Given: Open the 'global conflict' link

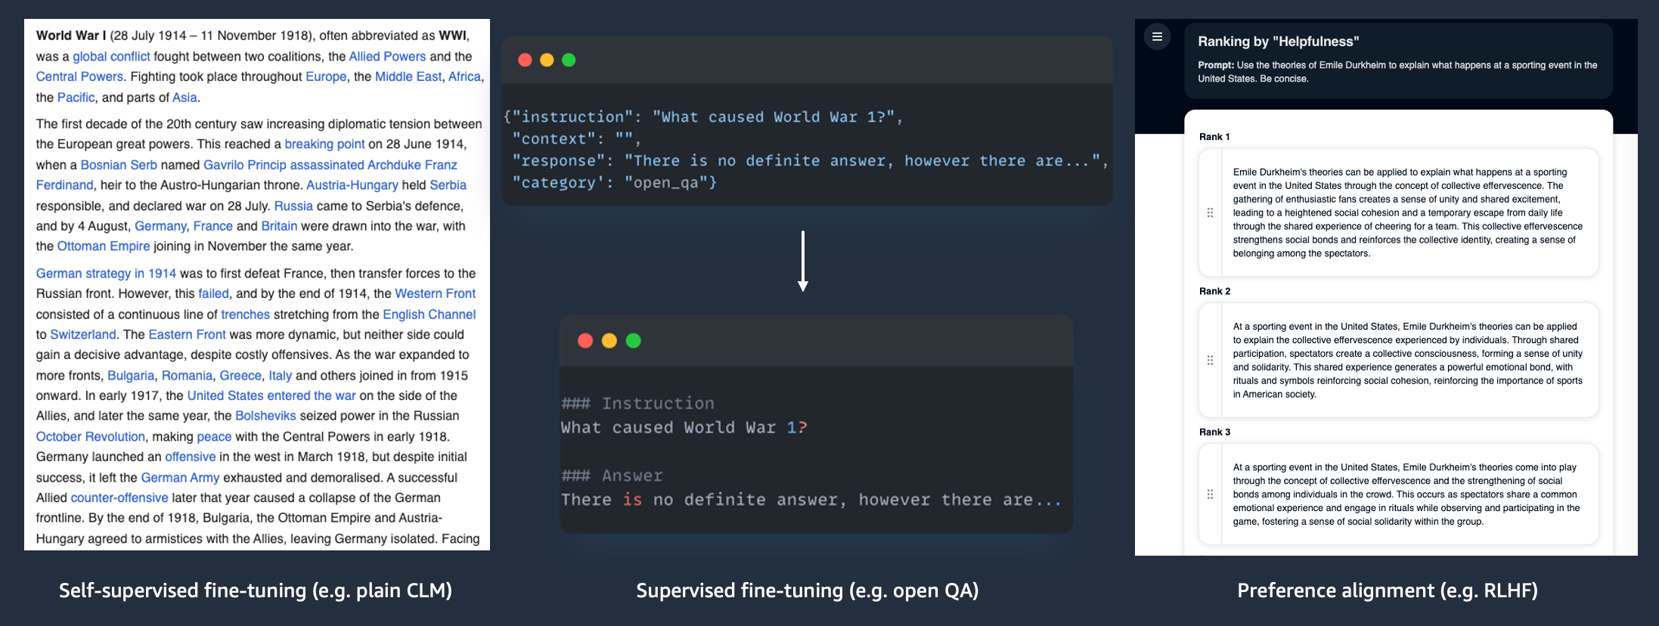Looking at the screenshot, I should (111, 57).
